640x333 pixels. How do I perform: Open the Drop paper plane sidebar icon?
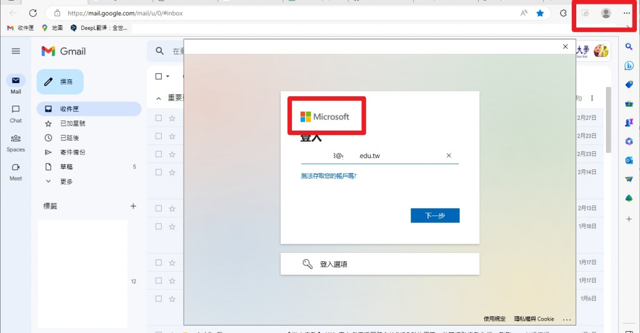pyautogui.click(x=629, y=179)
